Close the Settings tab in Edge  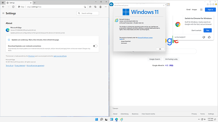[31, 3]
